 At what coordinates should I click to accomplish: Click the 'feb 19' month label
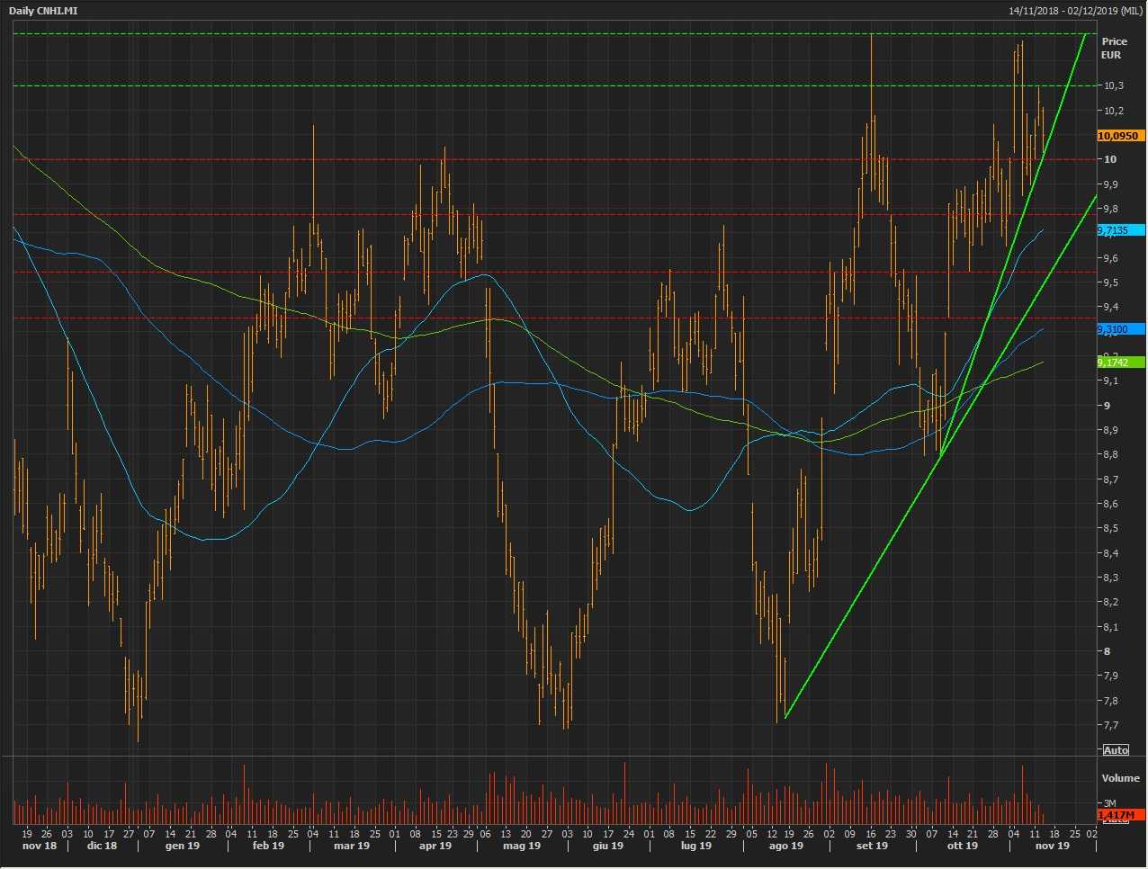[x=268, y=846]
